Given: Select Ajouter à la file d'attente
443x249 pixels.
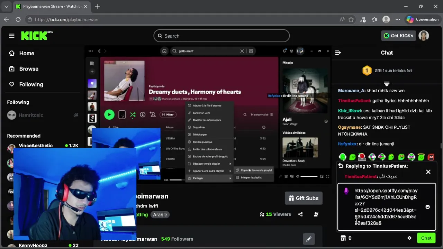Looking at the screenshot, I should (x=209, y=105).
